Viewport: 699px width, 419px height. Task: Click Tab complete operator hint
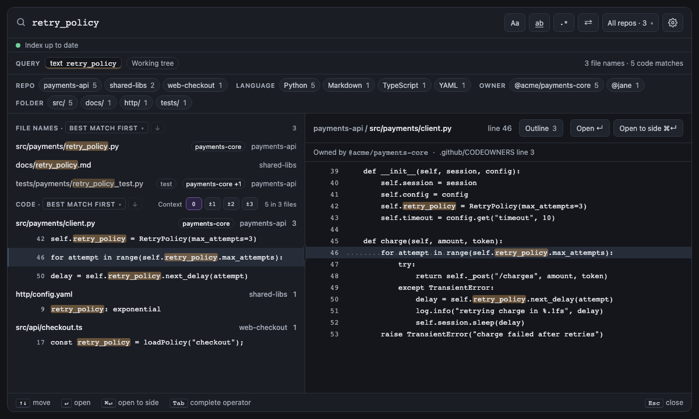(x=210, y=403)
